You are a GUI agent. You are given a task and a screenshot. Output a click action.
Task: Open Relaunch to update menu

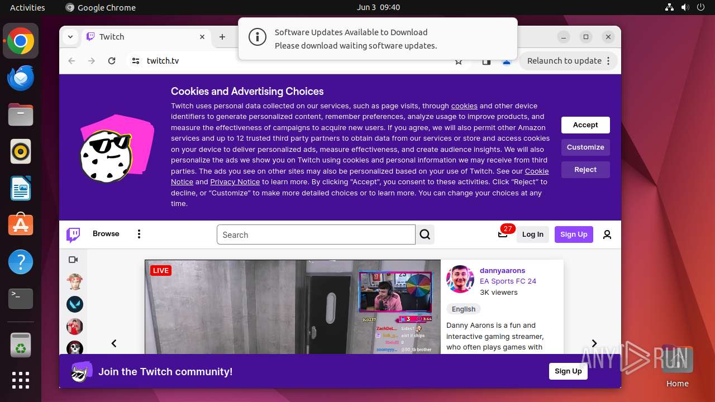click(568, 61)
